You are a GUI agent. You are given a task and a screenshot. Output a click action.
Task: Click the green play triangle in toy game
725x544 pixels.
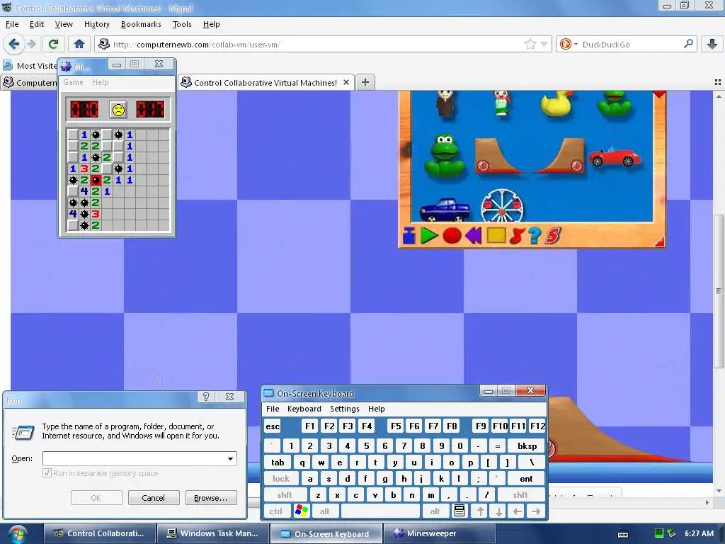[x=429, y=235]
